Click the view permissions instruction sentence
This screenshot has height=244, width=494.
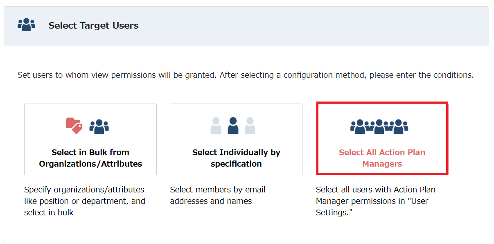click(246, 75)
